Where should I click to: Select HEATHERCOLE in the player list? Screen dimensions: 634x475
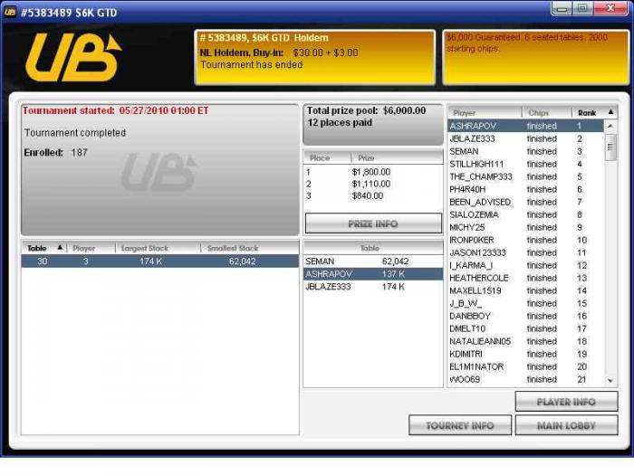coord(525,278)
